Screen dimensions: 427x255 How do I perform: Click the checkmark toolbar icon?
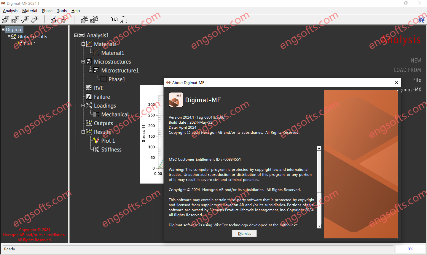[x=25, y=20]
